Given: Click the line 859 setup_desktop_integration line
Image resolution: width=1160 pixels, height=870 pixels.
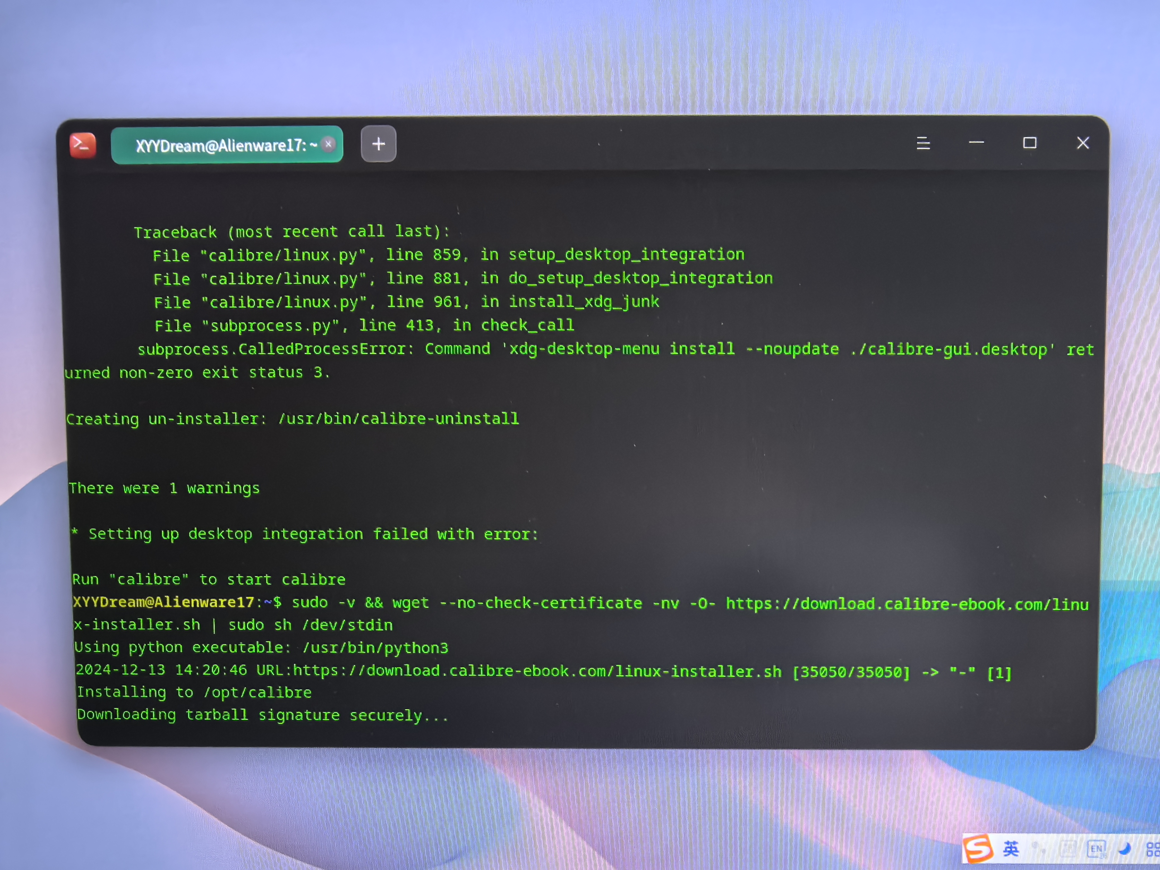Looking at the screenshot, I should (448, 255).
